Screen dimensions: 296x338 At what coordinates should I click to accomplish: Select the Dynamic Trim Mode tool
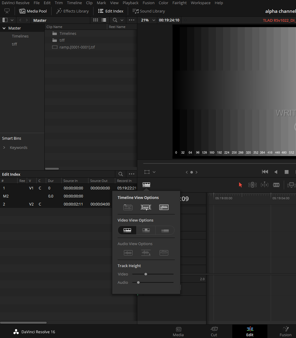pos(264,185)
